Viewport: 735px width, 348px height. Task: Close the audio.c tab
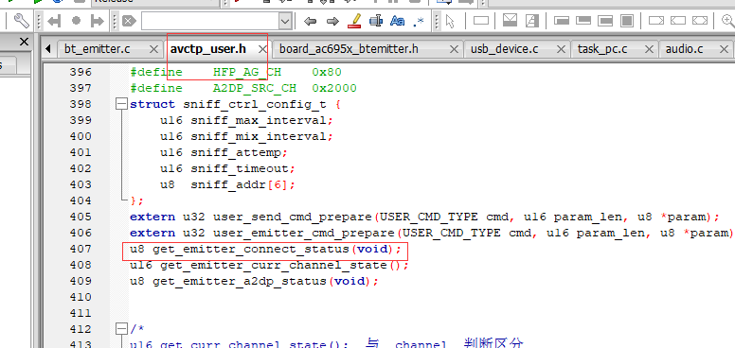tap(724, 49)
